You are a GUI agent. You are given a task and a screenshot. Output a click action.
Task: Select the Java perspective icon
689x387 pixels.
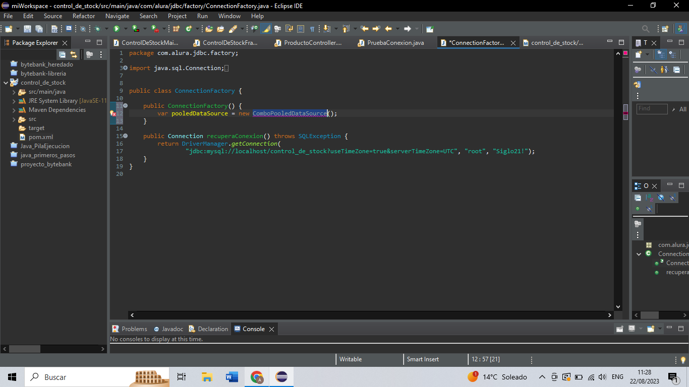pos(680,29)
